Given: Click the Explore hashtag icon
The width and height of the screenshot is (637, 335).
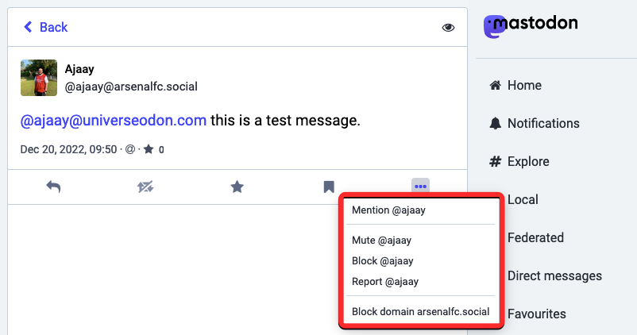Looking at the screenshot, I should [496, 161].
